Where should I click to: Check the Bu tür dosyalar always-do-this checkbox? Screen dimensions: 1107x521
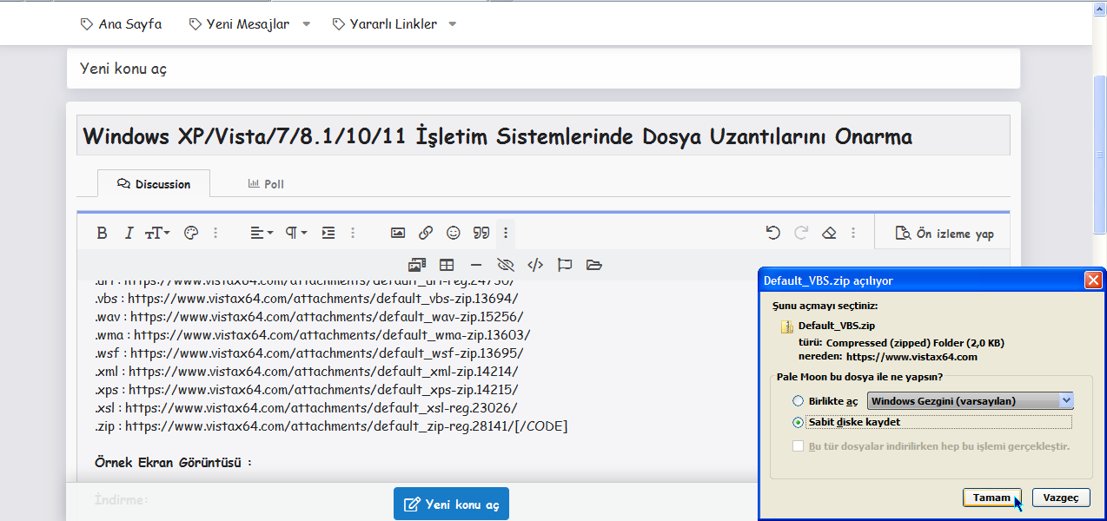798,445
